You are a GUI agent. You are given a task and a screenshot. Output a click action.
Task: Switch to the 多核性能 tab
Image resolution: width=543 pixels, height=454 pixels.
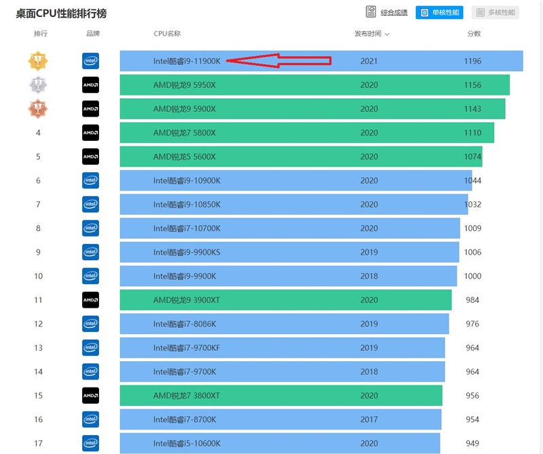click(x=495, y=12)
